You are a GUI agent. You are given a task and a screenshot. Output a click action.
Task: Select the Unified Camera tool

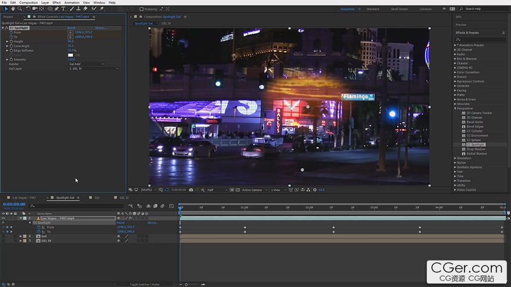[x=35, y=9]
